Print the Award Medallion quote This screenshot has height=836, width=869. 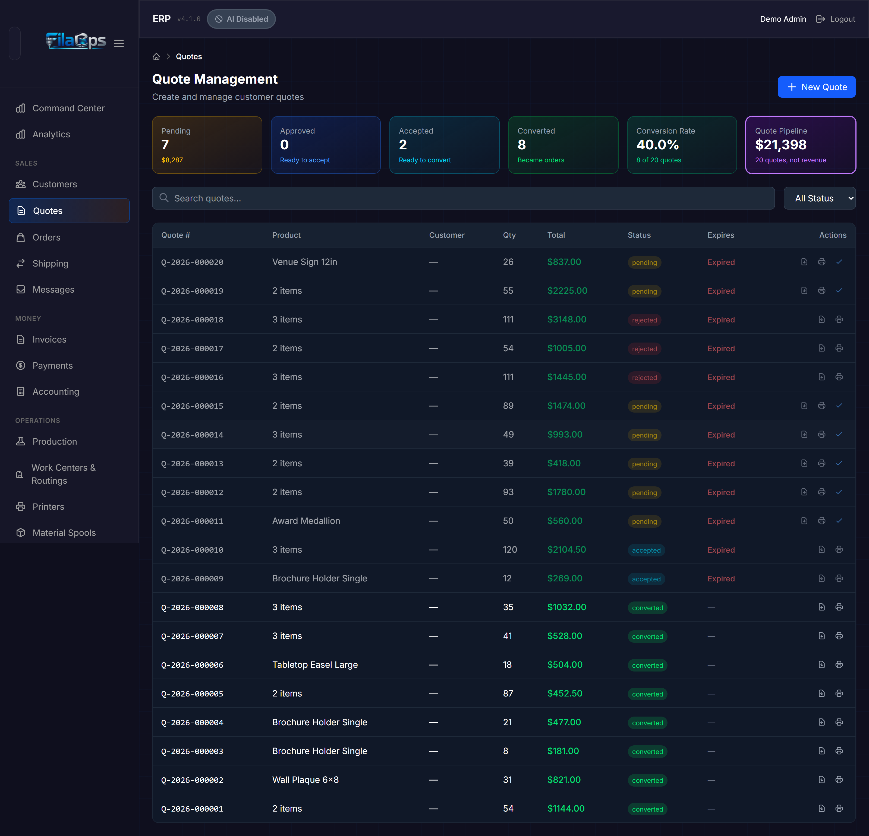coord(821,521)
